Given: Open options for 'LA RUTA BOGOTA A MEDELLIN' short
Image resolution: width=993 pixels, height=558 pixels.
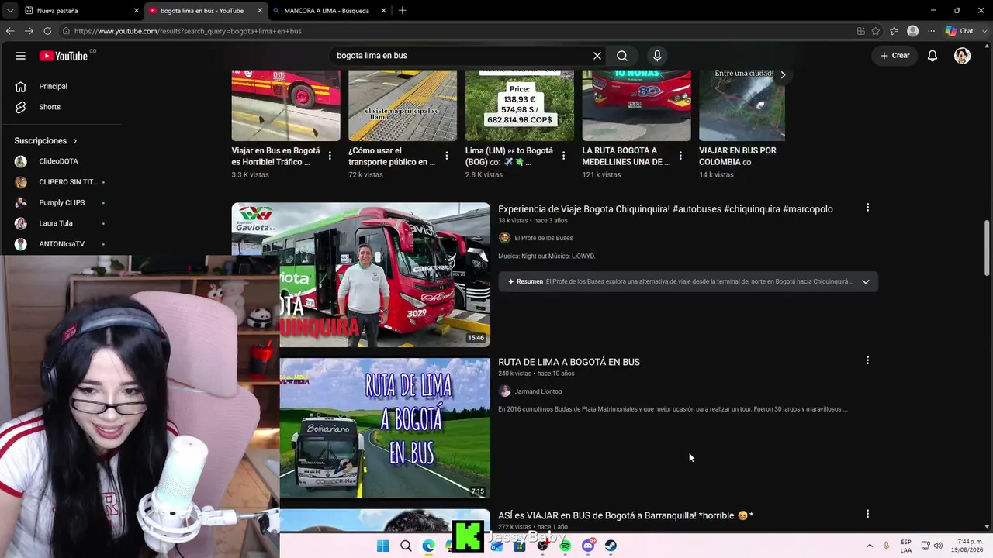Looking at the screenshot, I should (x=680, y=156).
